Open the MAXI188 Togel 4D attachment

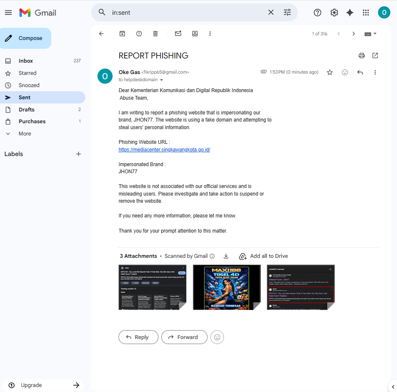coord(226,287)
